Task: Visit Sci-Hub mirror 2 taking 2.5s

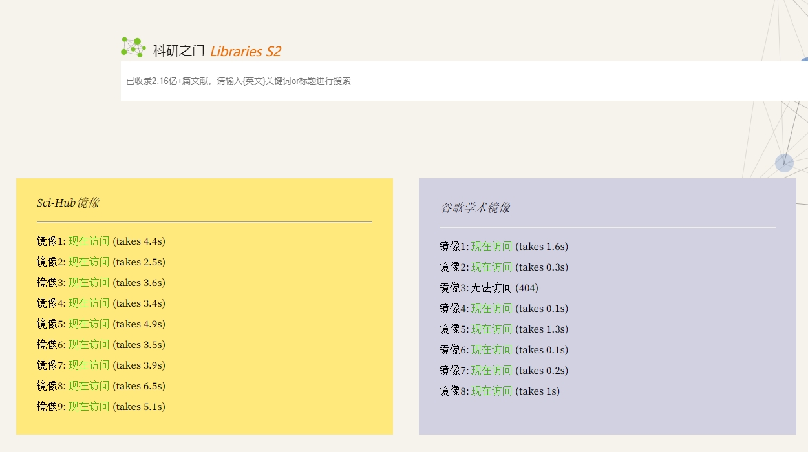Action: tap(89, 262)
